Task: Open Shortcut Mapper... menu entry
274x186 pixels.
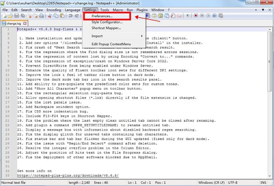Action: [106, 28]
